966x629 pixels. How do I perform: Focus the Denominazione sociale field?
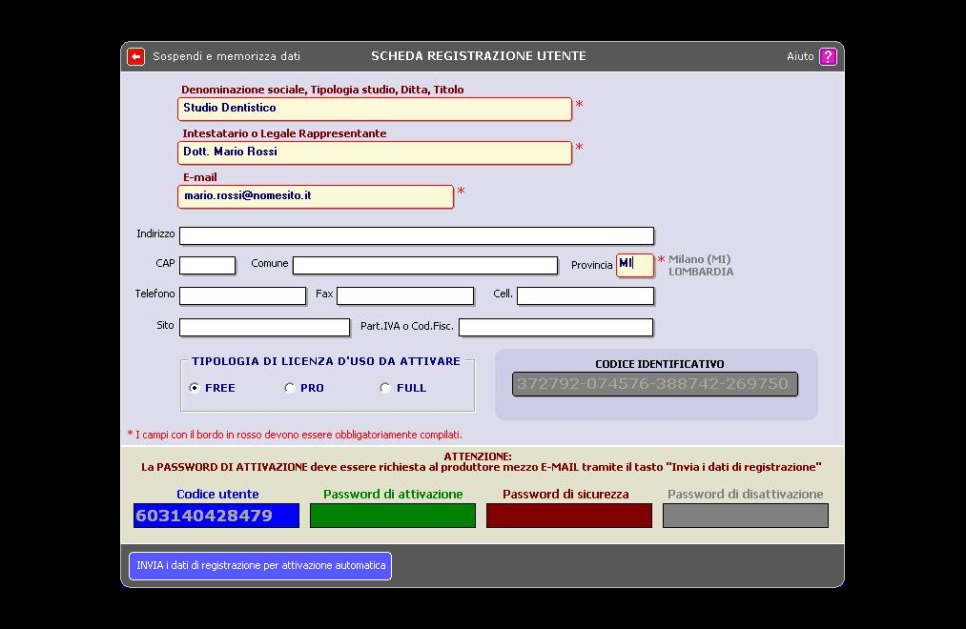[x=375, y=109]
